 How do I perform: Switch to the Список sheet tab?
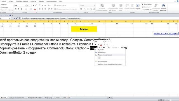coord(57,98)
